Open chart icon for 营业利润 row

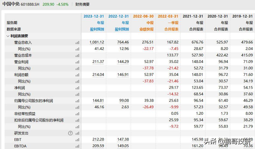(77, 62)
